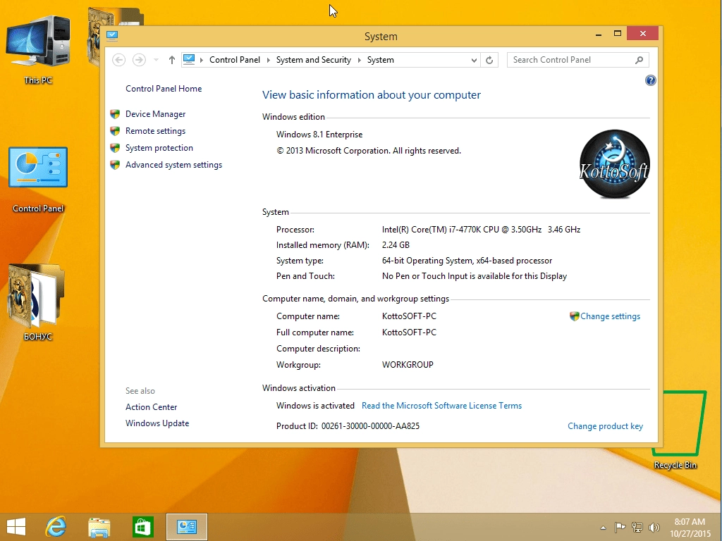Expand the arrow after Control Panel in the address bar
This screenshot has width=722, height=541.
(269, 60)
